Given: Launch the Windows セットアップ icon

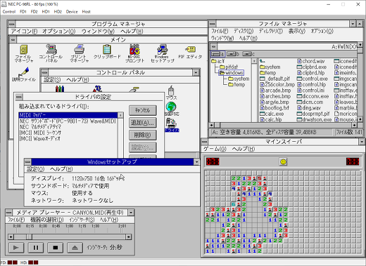Looking at the screenshot, I should tap(163, 53).
